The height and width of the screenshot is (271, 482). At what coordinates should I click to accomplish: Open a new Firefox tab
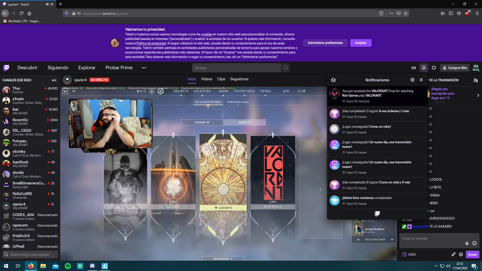pos(61,4)
